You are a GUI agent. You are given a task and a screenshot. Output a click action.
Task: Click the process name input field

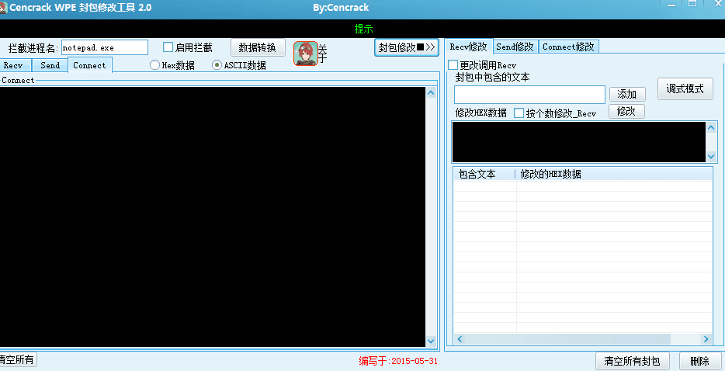[104, 47]
